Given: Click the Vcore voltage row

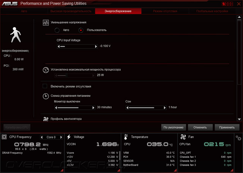Looking at the screenshot, I should pos(92,153).
